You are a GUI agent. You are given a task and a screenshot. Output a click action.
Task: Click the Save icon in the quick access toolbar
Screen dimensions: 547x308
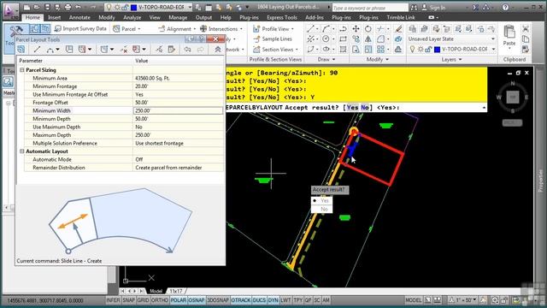47,7
